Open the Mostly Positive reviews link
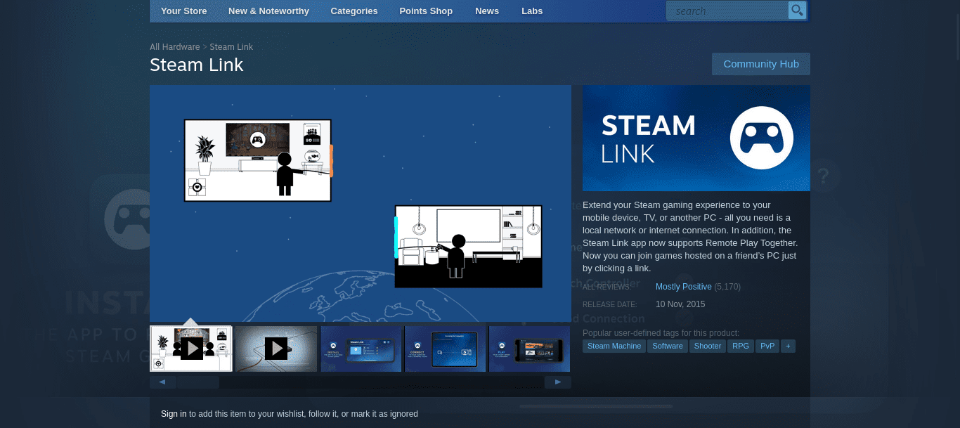 click(x=684, y=287)
